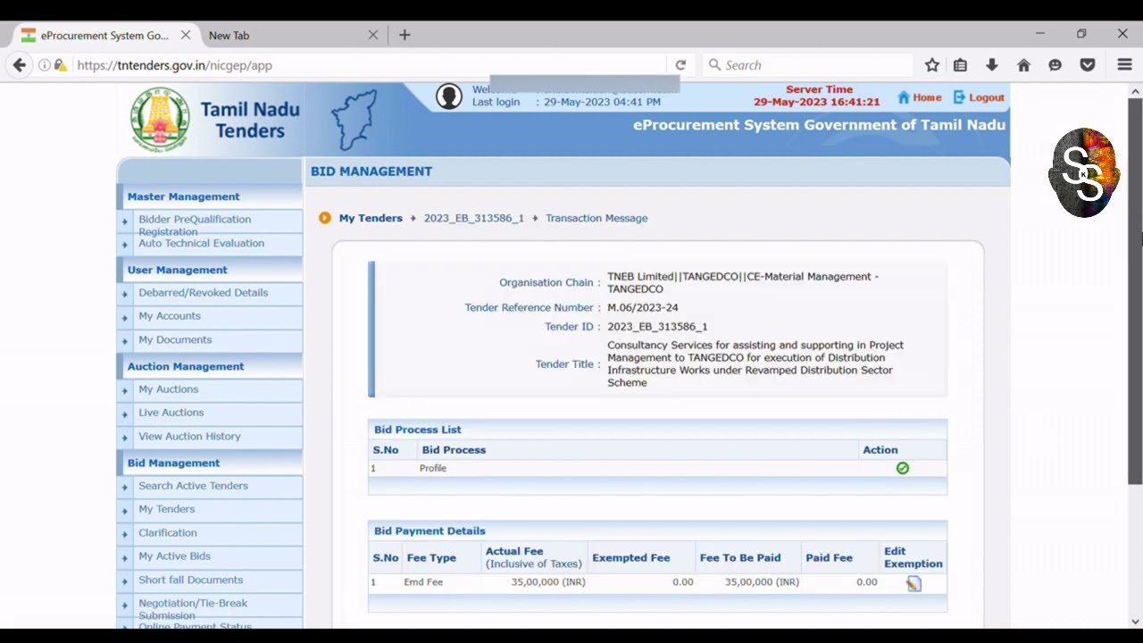The height and width of the screenshot is (643, 1143).
Task: Open the Pocket shield icon
Action: tap(1088, 65)
